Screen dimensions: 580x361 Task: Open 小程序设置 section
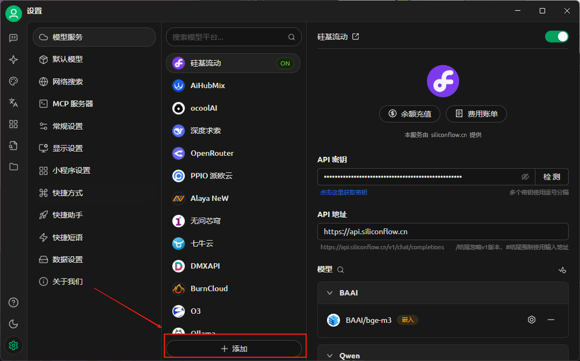(94, 170)
